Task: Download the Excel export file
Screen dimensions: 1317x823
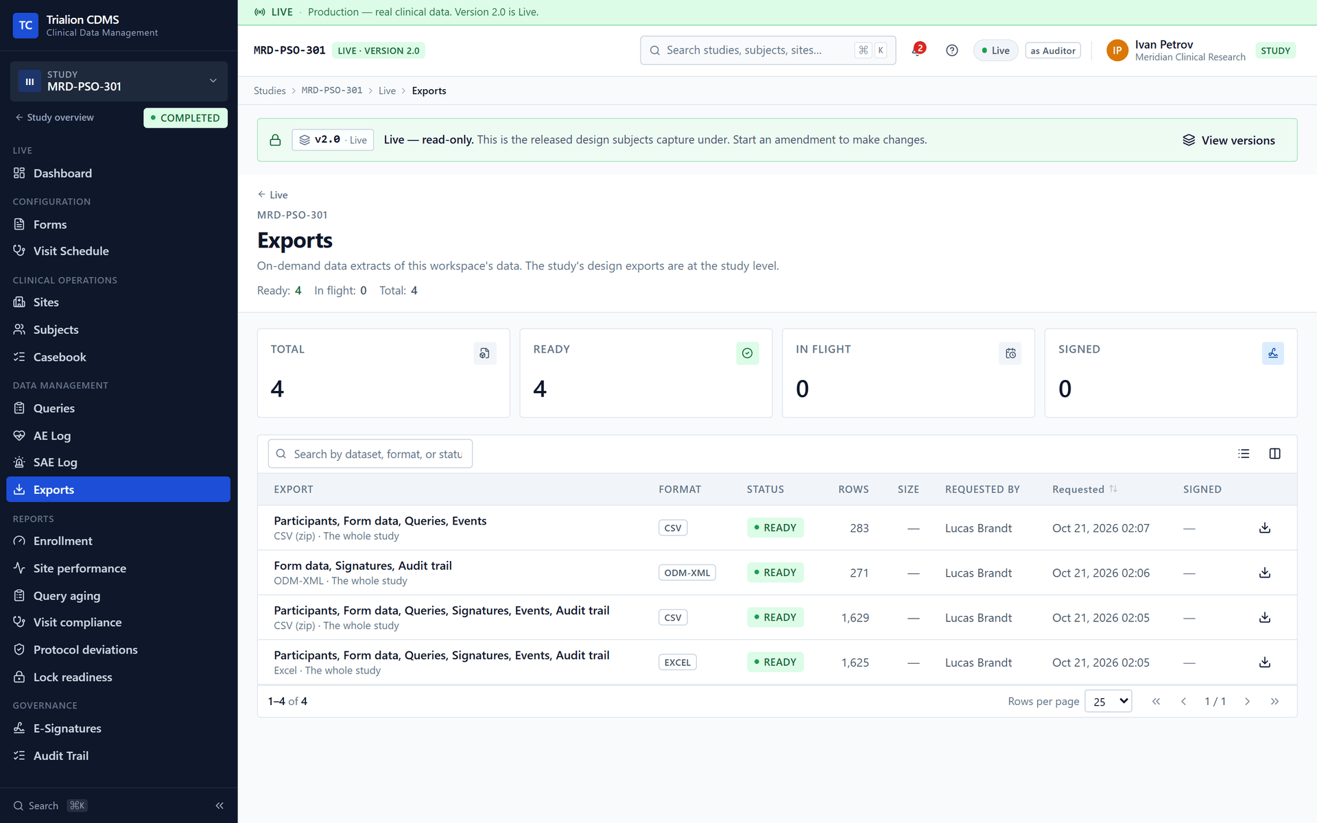Action: coord(1265,663)
